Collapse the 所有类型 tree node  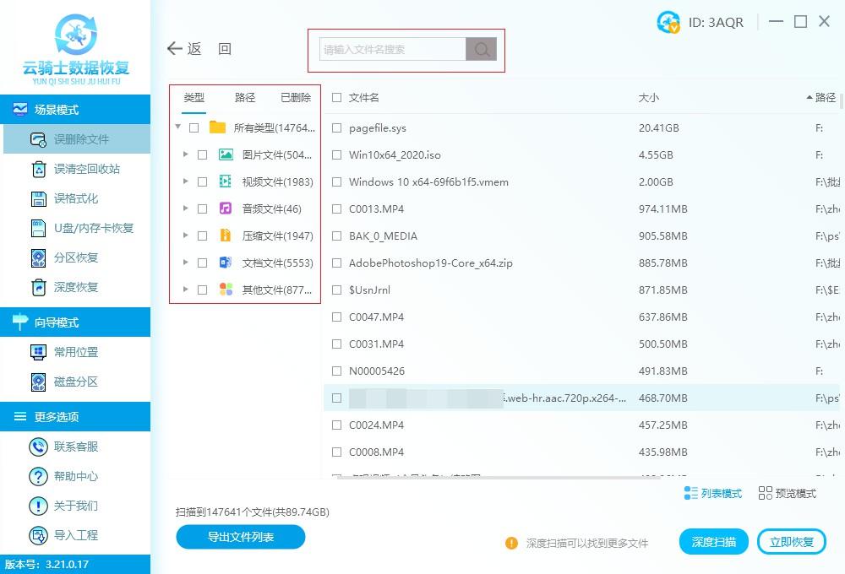[x=177, y=127]
